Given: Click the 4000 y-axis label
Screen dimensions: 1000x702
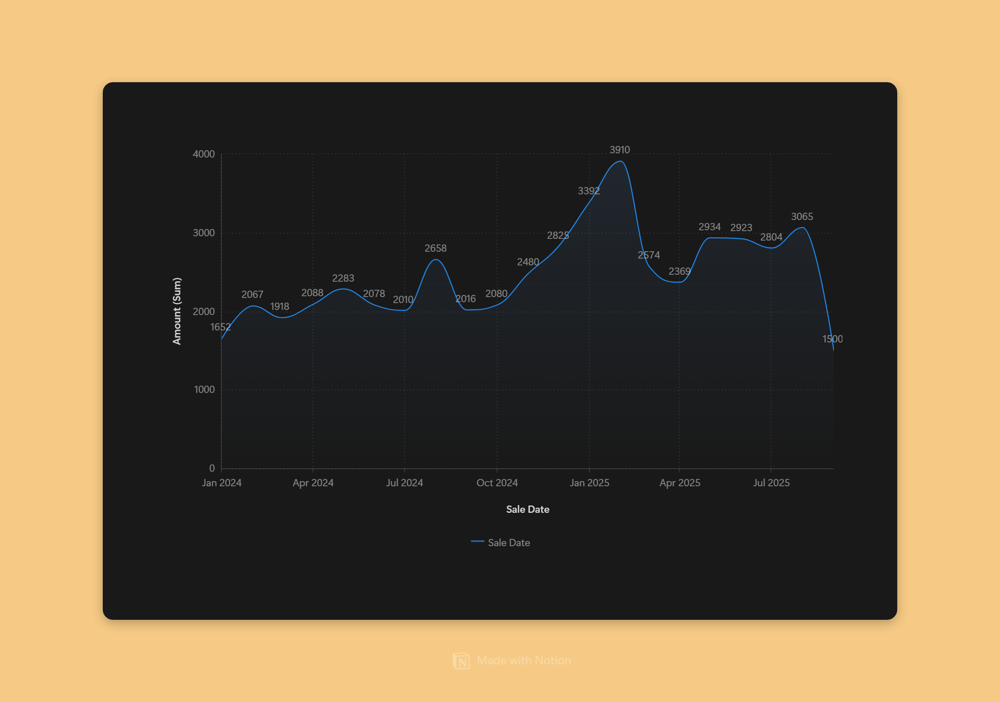Looking at the screenshot, I should pos(203,154).
